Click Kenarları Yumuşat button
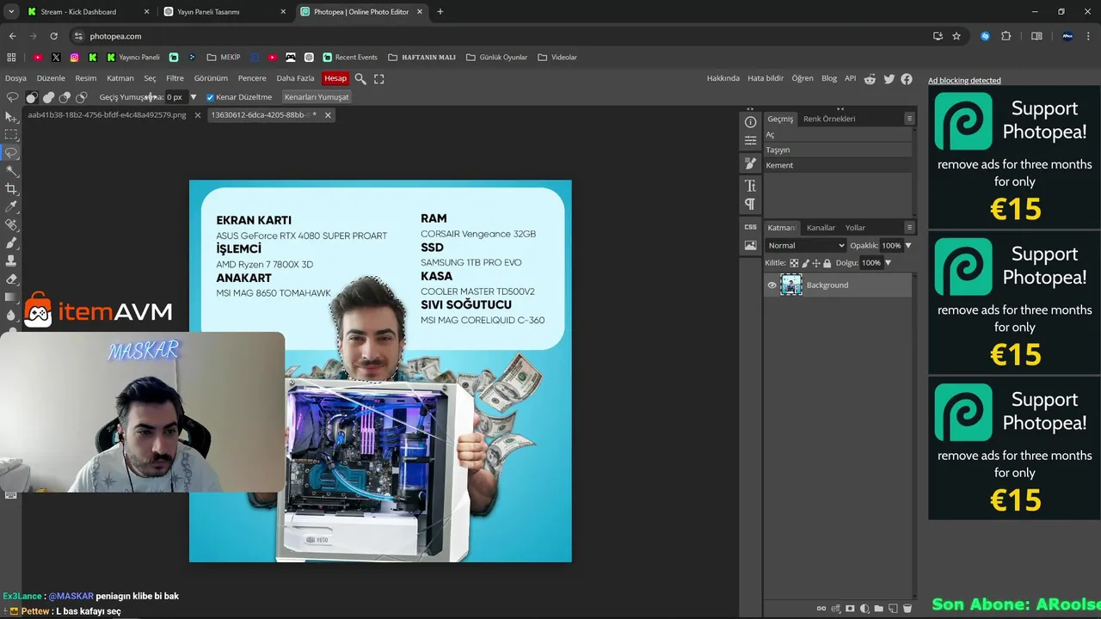Viewport: 1101px width, 619px height. click(x=317, y=97)
